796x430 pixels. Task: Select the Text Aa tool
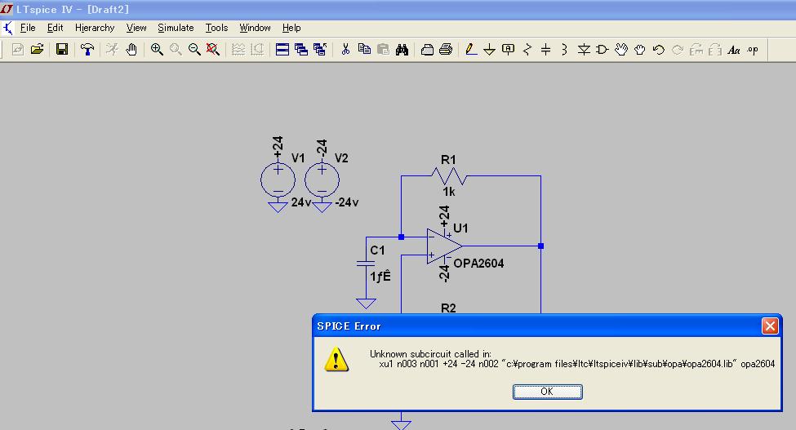point(734,50)
